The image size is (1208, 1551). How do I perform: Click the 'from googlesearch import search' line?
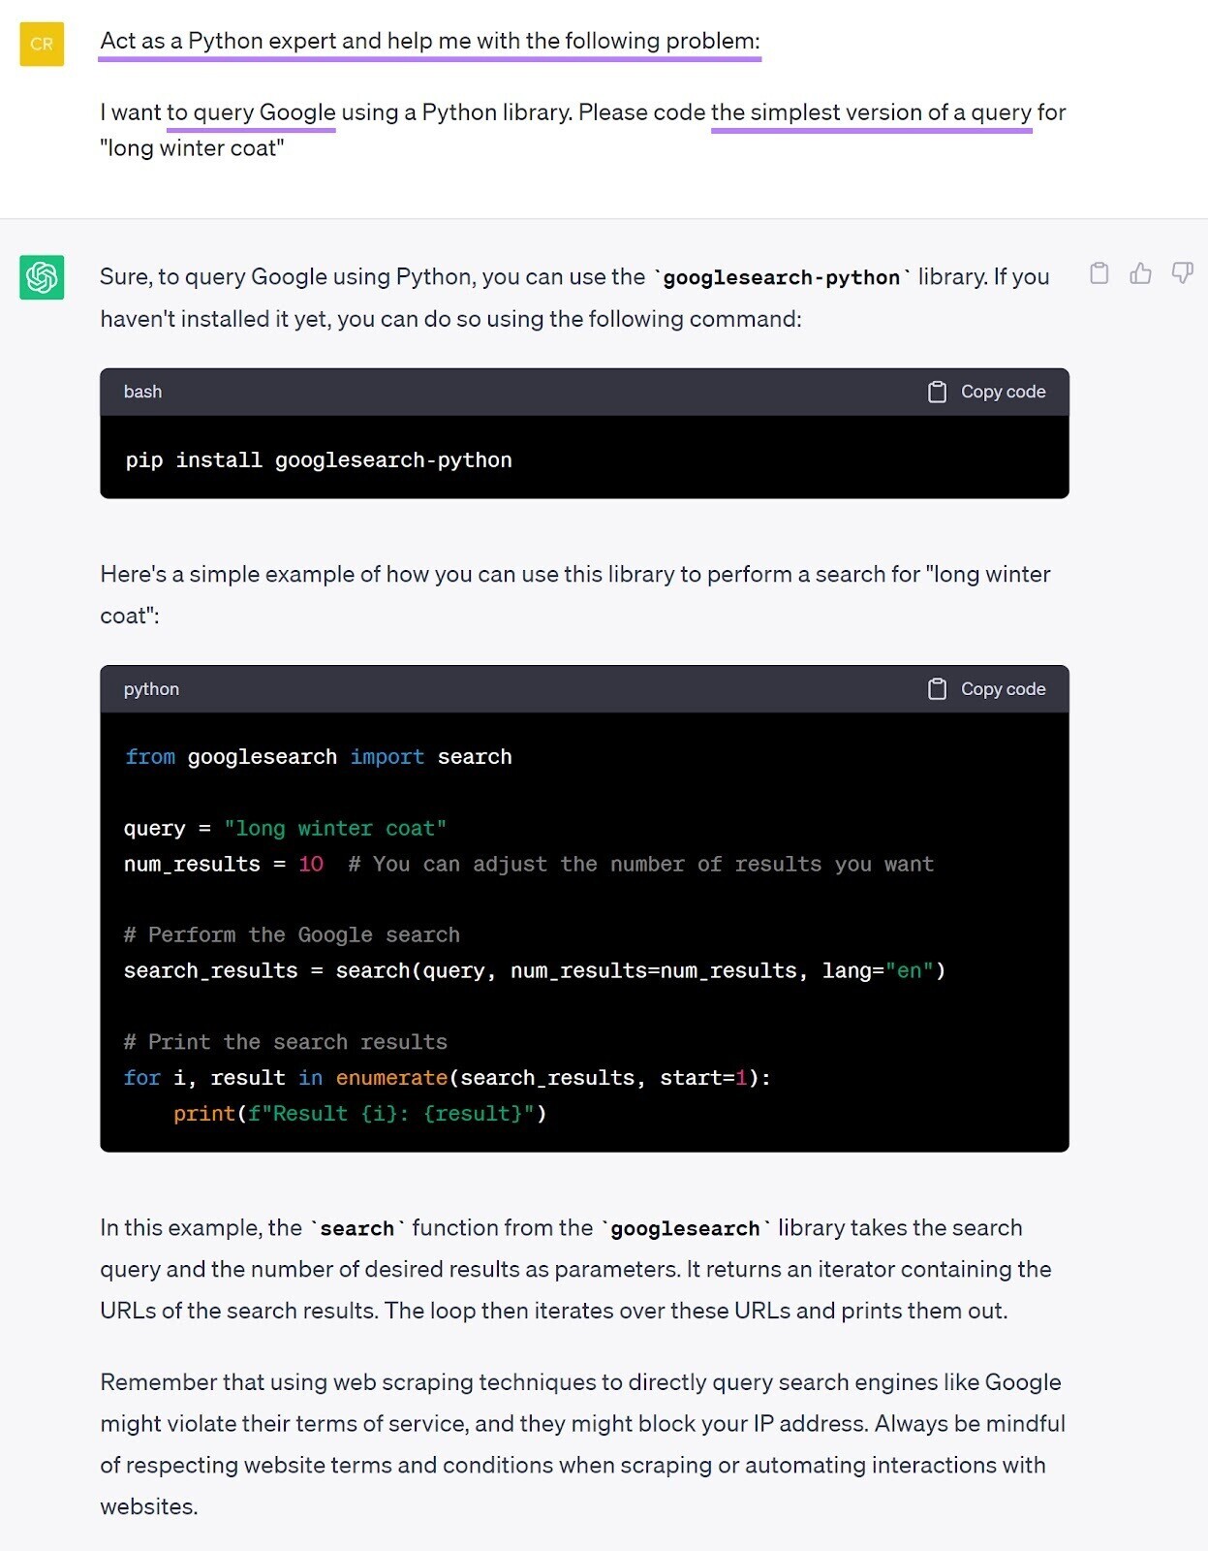(x=318, y=757)
